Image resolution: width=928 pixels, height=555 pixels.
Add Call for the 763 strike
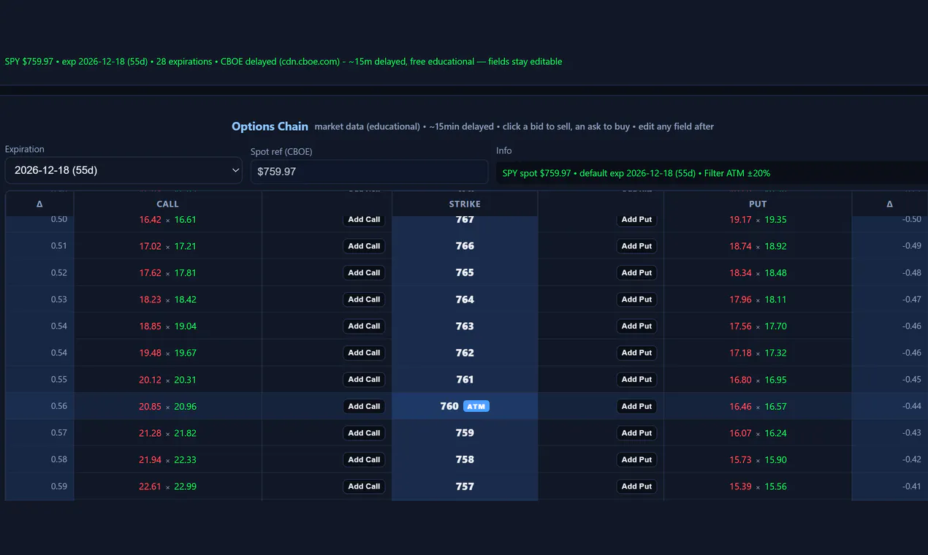[364, 326]
